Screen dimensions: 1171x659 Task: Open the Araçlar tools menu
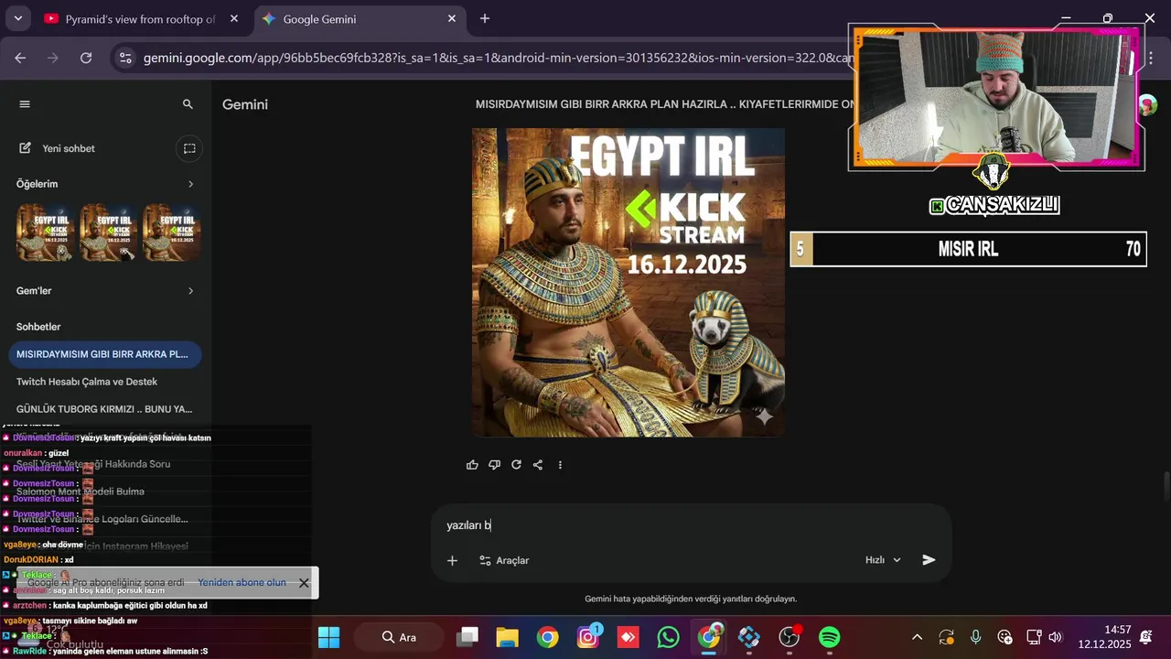[x=504, y=560]
